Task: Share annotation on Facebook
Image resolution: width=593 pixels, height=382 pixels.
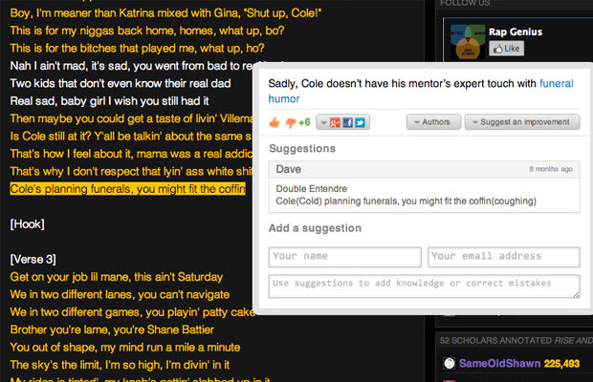Action: coord(347,122)
